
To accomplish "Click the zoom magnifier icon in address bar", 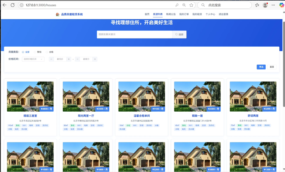I will tap(184, 5).
